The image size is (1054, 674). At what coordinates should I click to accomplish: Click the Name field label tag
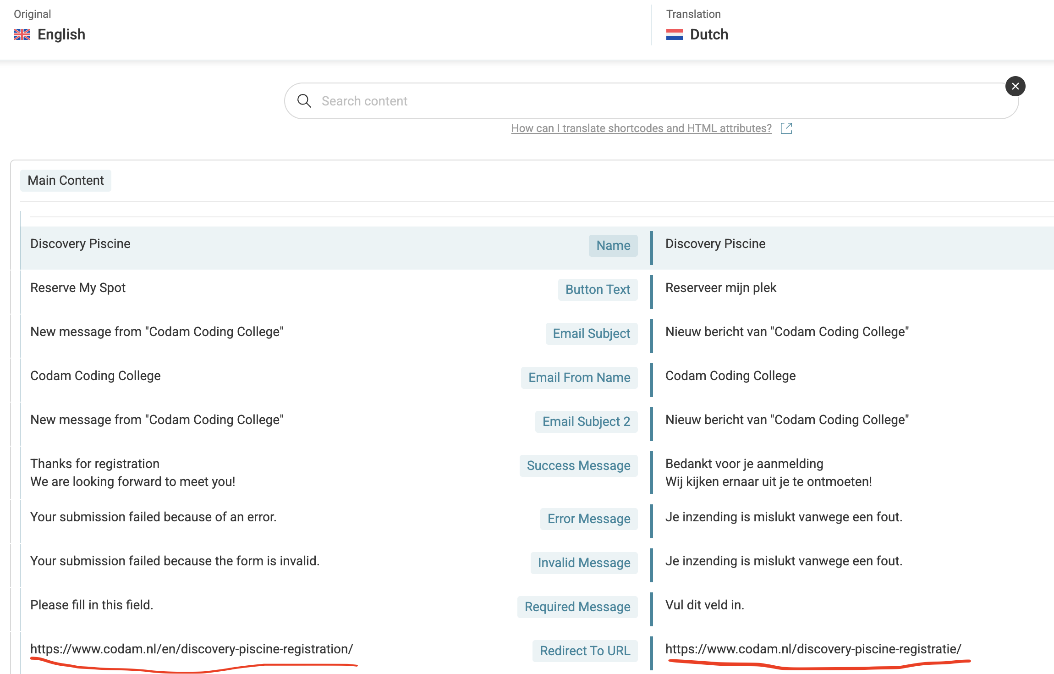(x=613, y=245)
